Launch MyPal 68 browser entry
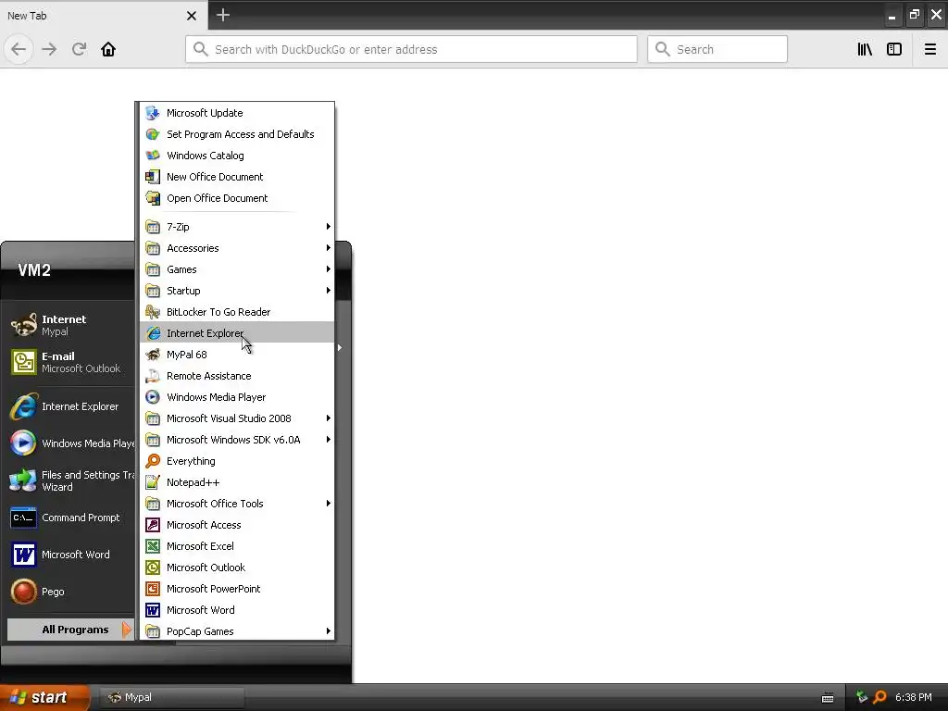Screen dimensions: 948x711 point(237,355)
